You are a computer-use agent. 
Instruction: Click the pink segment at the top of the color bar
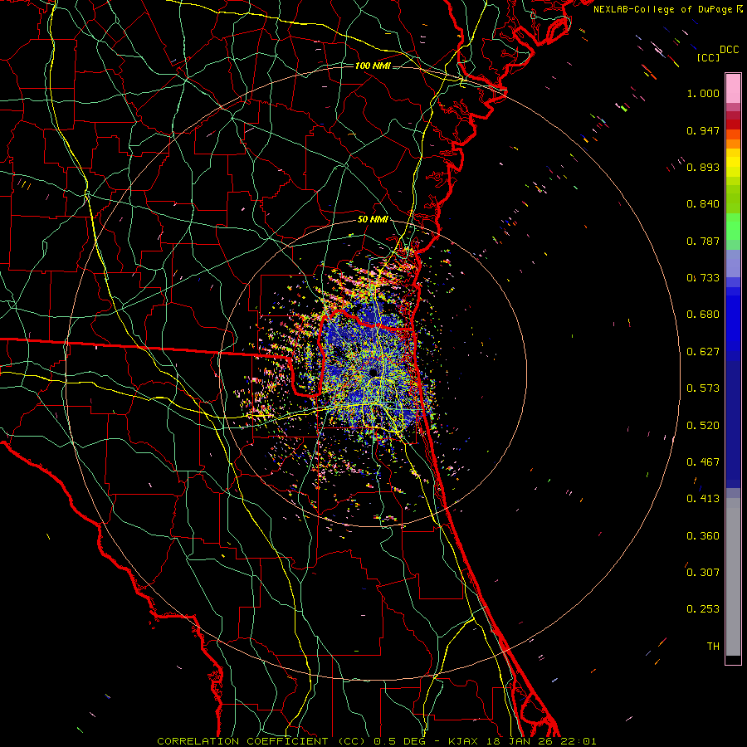click(x=733, y=89)
